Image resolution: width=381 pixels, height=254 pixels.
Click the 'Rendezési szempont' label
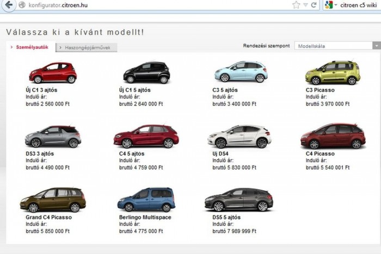tap(266, 46)
